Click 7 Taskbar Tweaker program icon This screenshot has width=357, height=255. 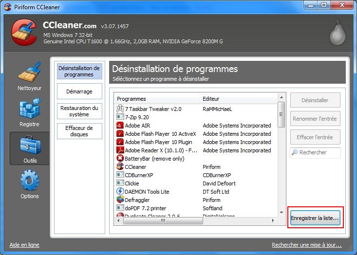(x=120, y=109)
